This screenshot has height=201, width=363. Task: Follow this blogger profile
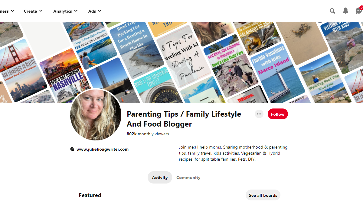[278, 114]
